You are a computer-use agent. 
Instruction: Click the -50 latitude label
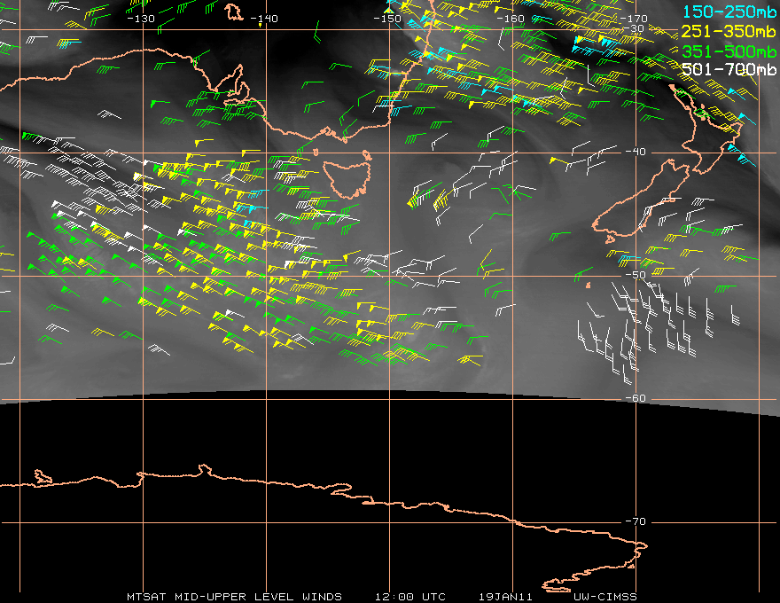click(636, 275)
